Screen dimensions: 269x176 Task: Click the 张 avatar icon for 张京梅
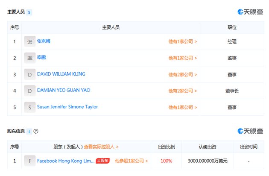click(30, 41)
